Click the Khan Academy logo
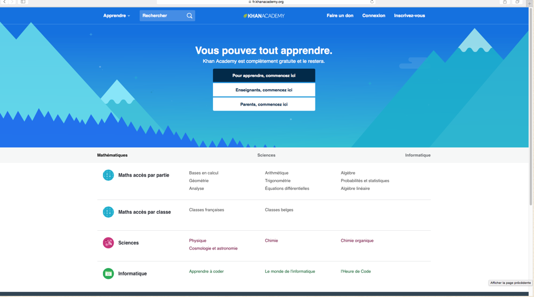The width and height of the screenshot is (534, 297). [264, 16]
